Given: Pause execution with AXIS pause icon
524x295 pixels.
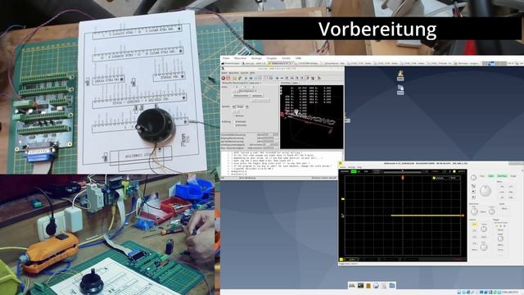Looking at the screenshot, I should click(255, 78).
